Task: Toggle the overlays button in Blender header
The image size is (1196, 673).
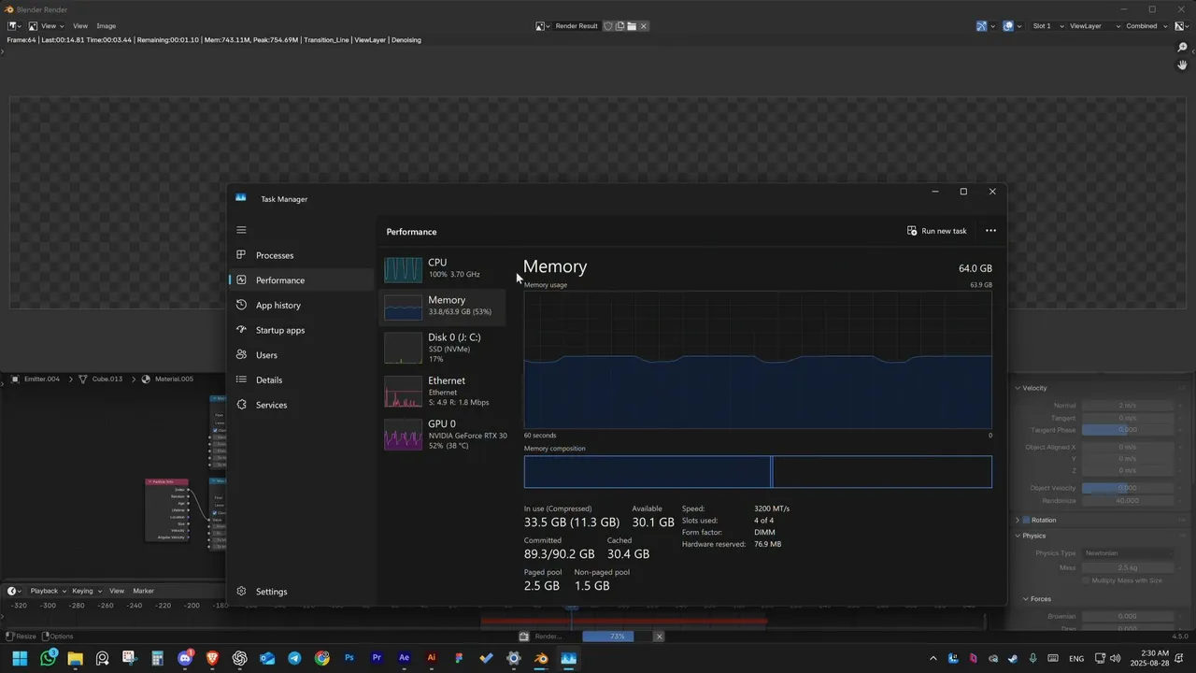Action: click(1008, 26)
